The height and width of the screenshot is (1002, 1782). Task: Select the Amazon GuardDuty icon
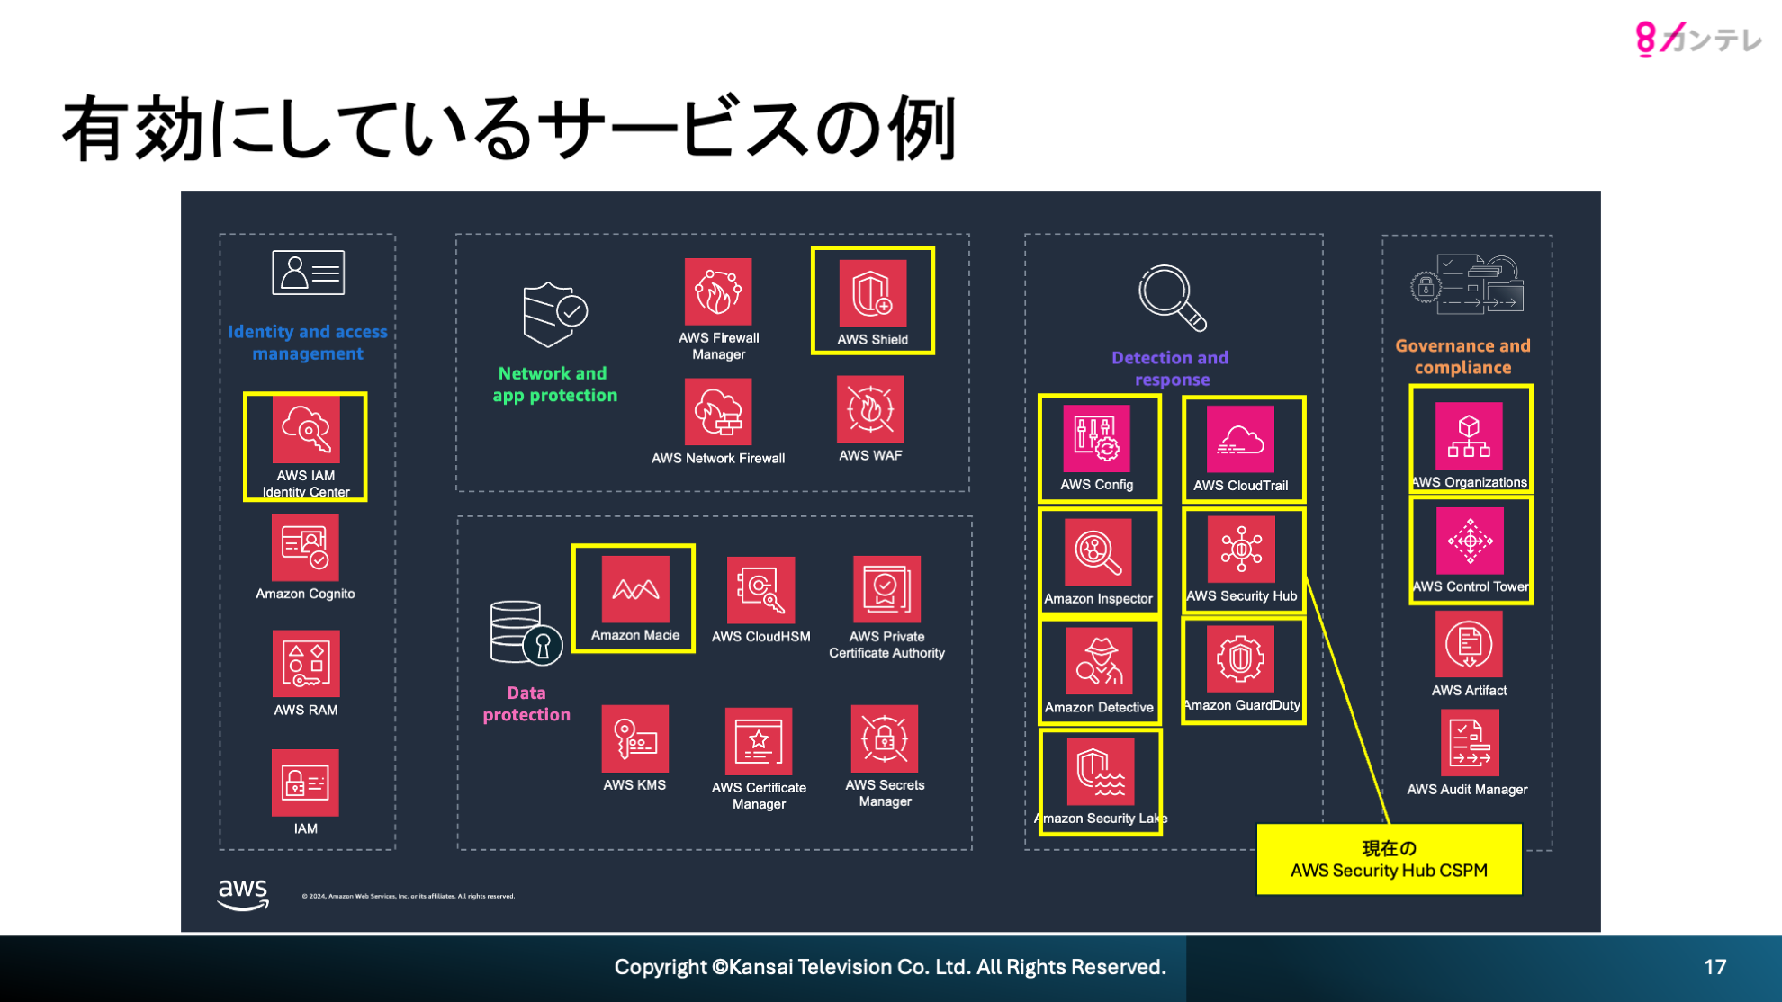coord(1240,659)
